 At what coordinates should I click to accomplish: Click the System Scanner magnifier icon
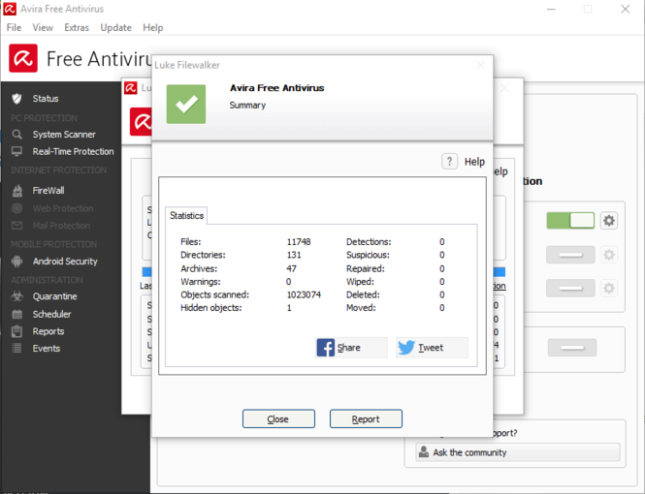point(16,135)
